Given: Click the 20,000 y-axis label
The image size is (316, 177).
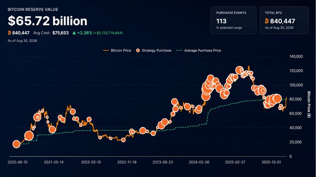Looking at the screenshot, I should pos(296,142).
